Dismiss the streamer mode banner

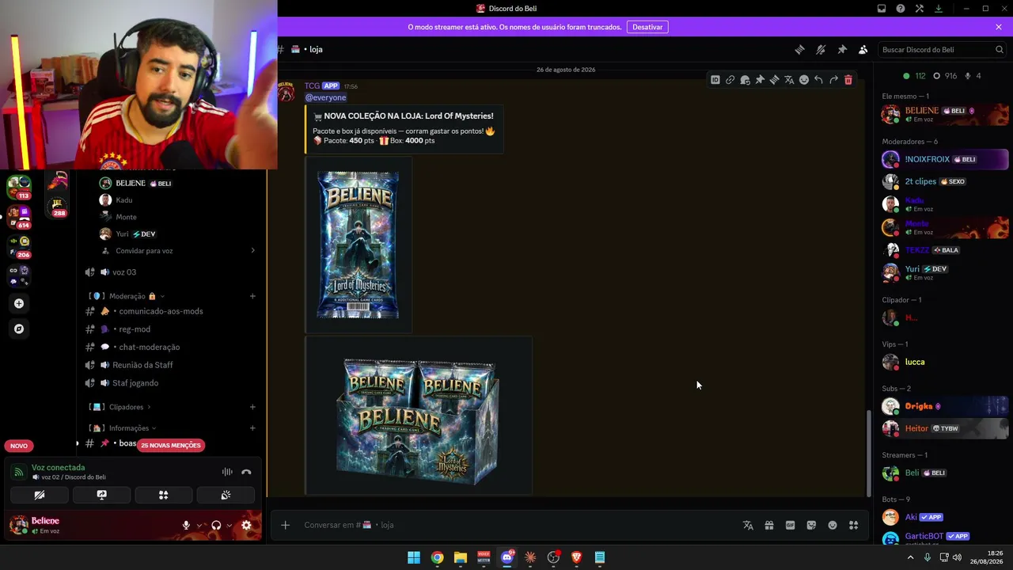click(999, 27)
